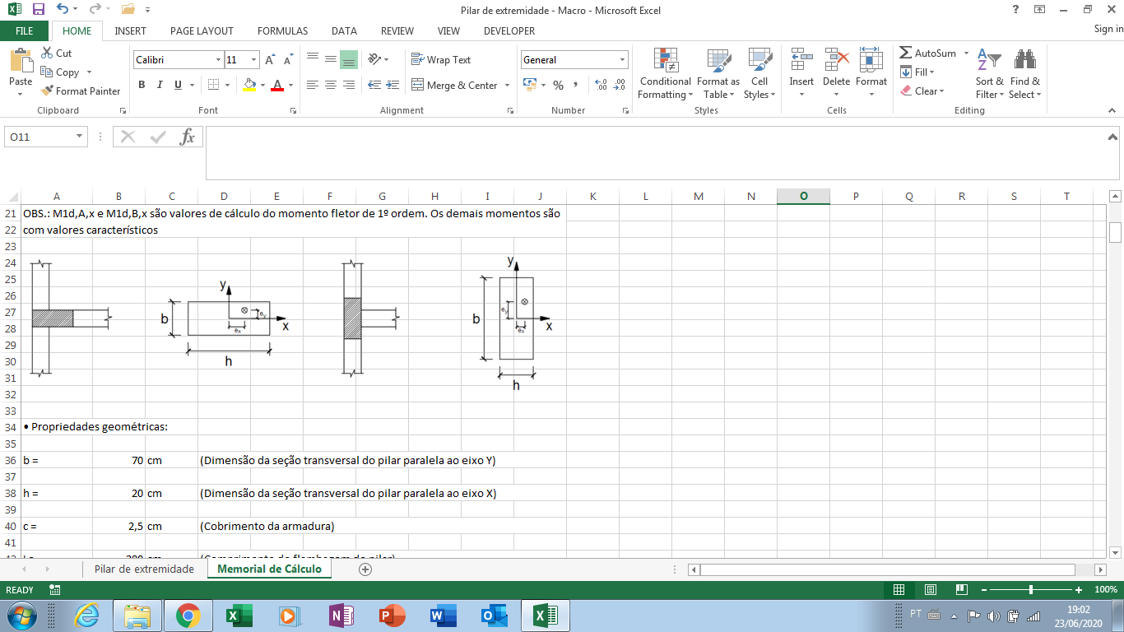Open the FILE tab

pos(25,31)
